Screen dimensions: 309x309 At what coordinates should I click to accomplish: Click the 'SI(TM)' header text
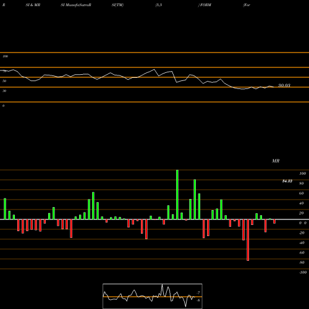pos(117,5)
